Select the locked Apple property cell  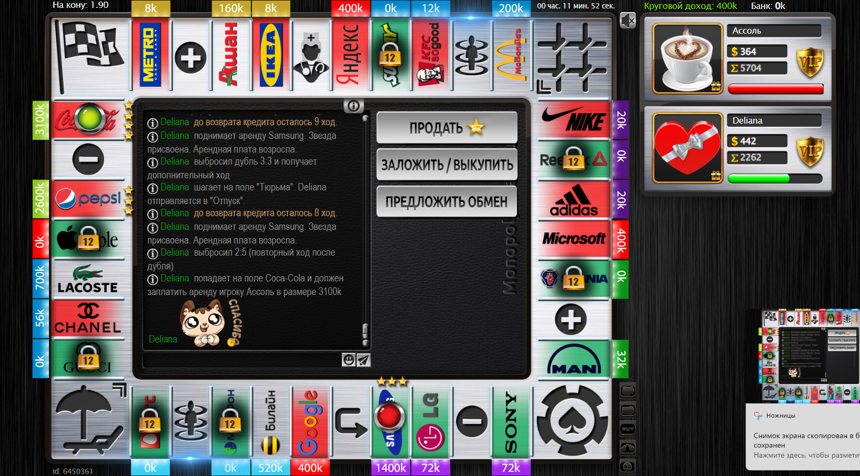89,239
